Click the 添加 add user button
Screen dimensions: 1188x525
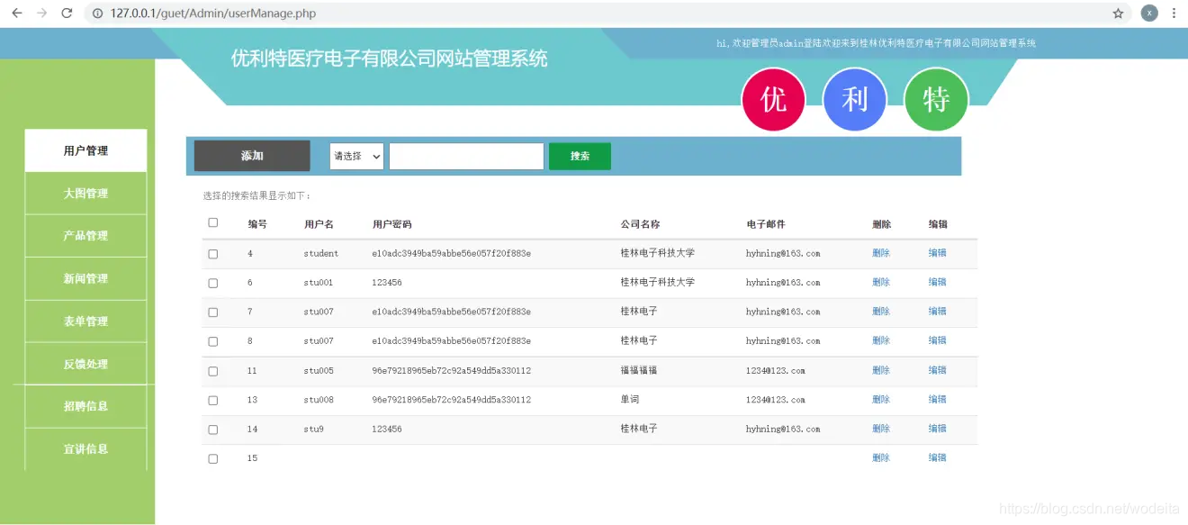pyautogui.click(x=252, y=156)
